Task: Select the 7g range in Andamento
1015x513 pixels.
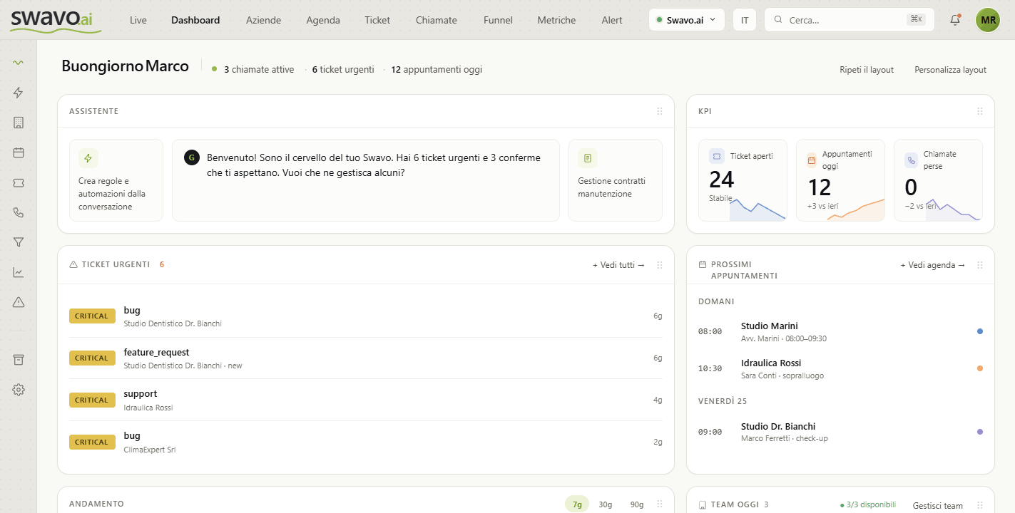Action: click(577, 504)
